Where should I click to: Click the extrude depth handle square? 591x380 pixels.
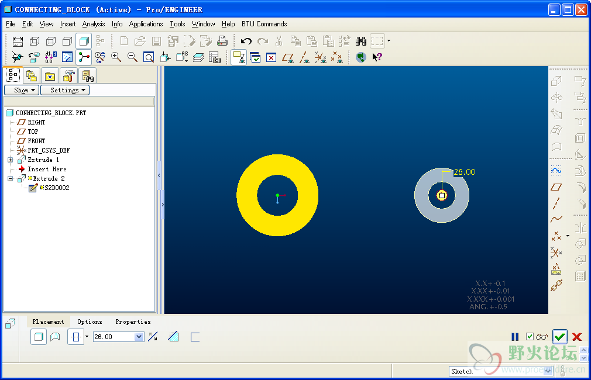[442, 195]
